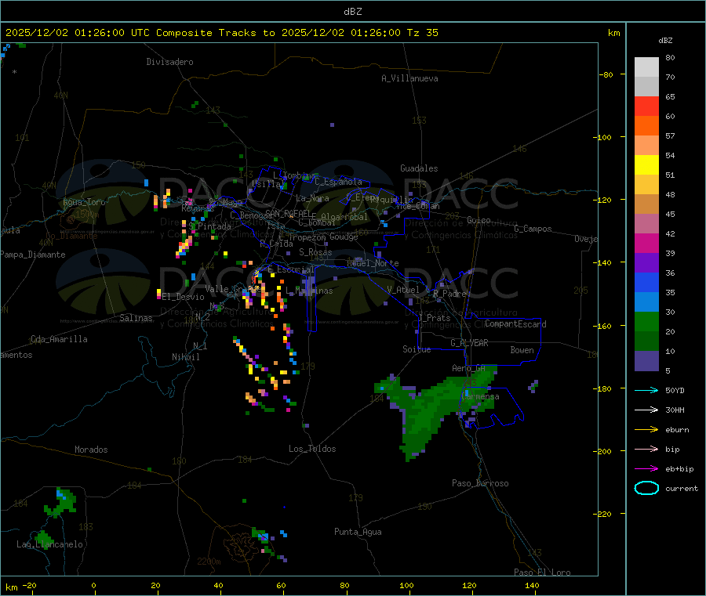The width and height of the screenshot is (706, 596).
Task: Click the El_Desvio map label
Action: [183, 297]
